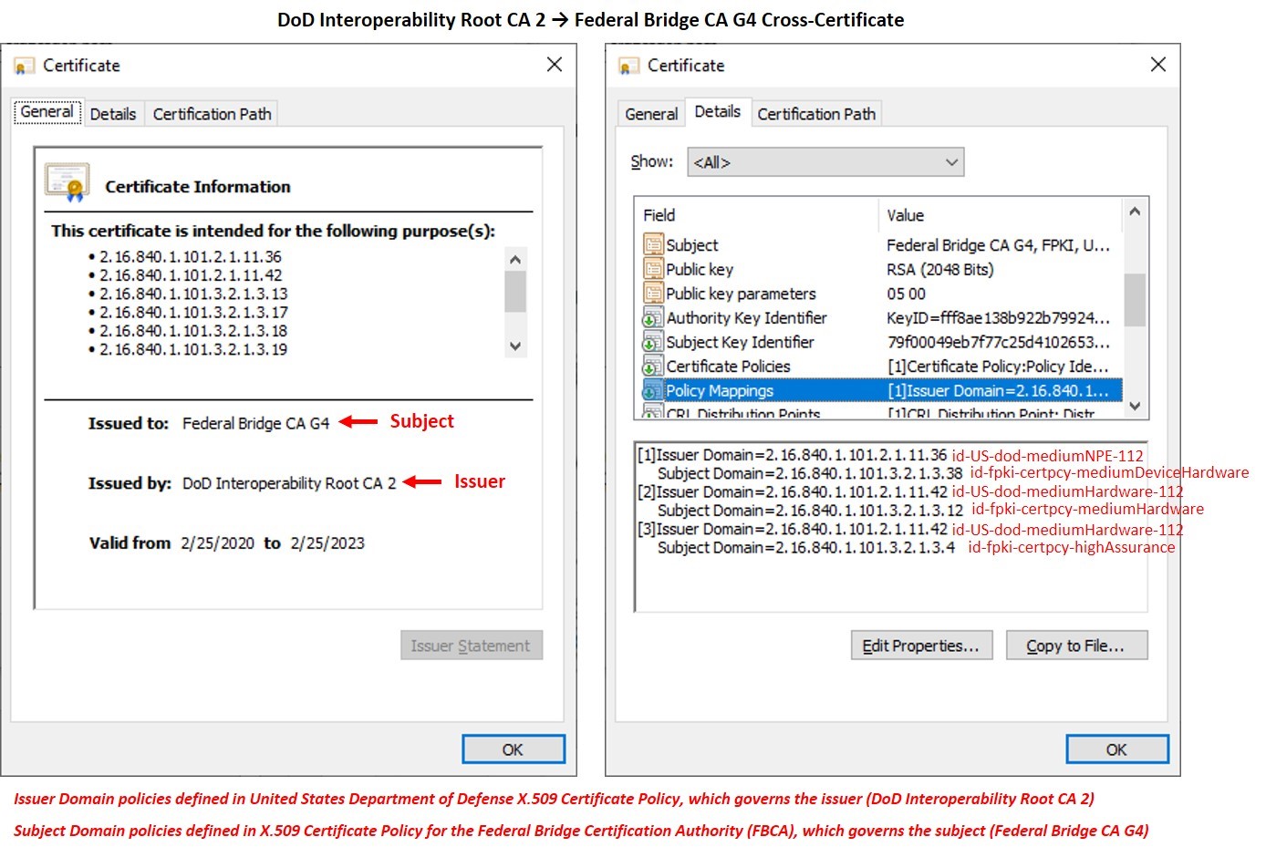Click the certificate ribbon icon beside Certificate Information
This screenshot has height=868, width=1266.
(x=67, y=182)
